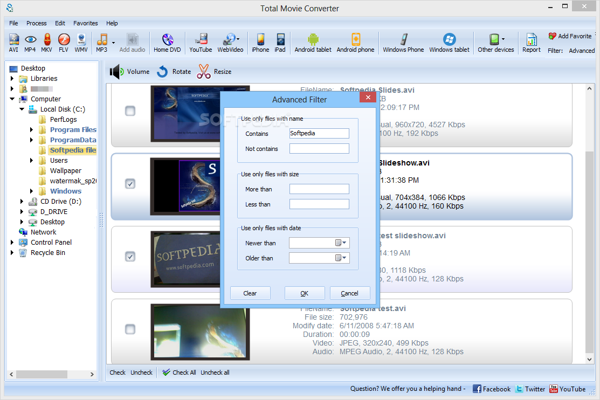Expand the CD Drive (D:) node

[x=22, y=201]
